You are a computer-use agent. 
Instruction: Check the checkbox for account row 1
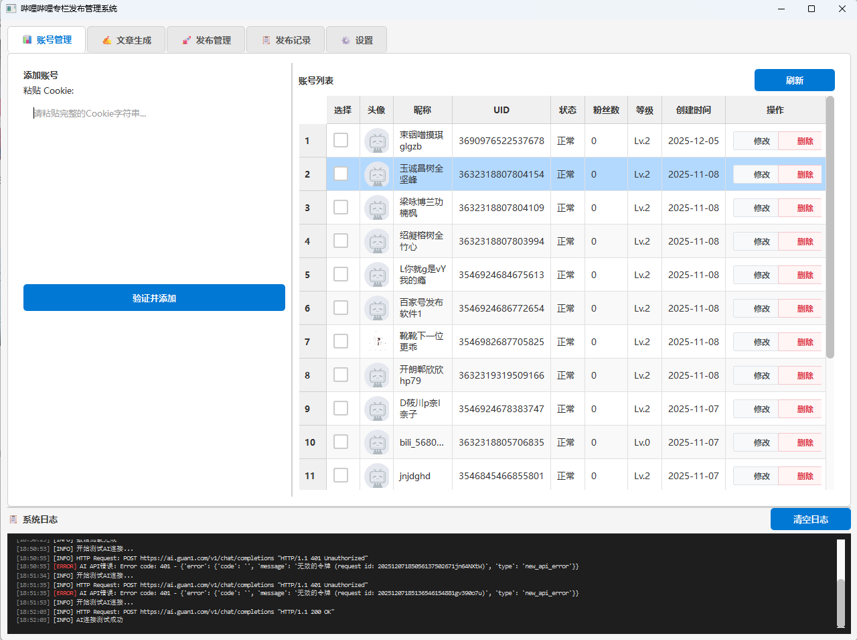point(341,140)
